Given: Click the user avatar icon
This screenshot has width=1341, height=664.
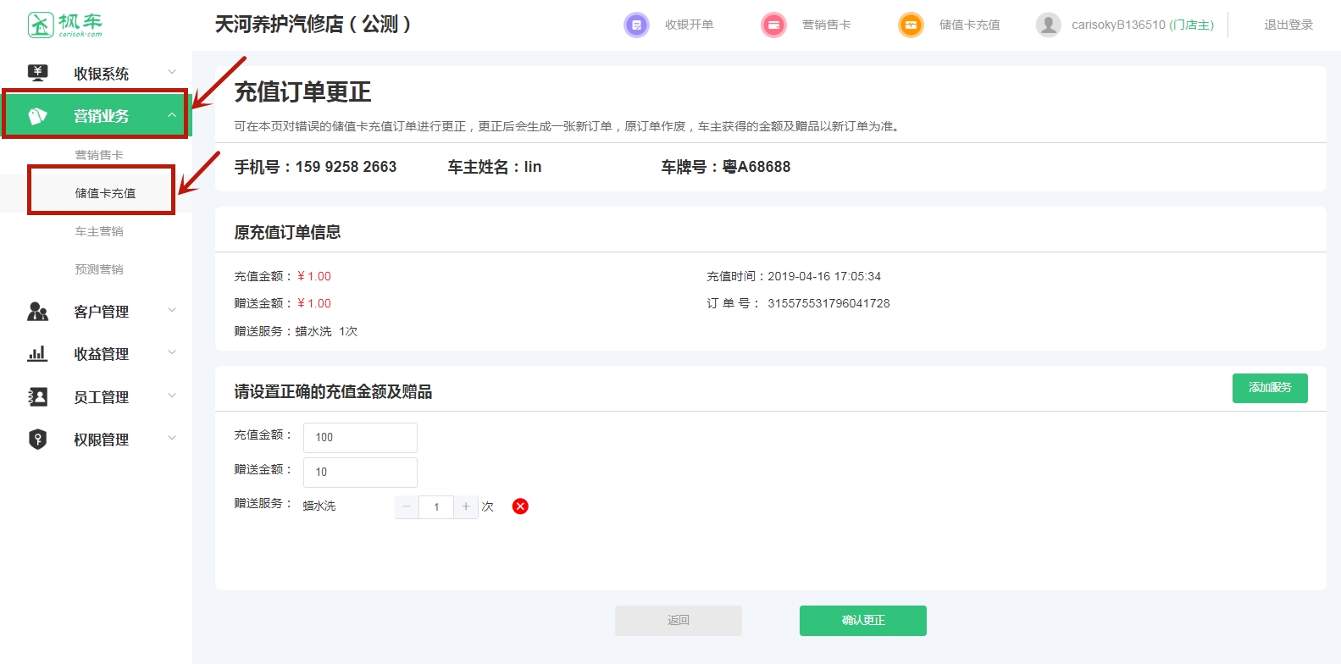Looking at the screenshot, I should pyautogui.click(x=1048, y=25).
